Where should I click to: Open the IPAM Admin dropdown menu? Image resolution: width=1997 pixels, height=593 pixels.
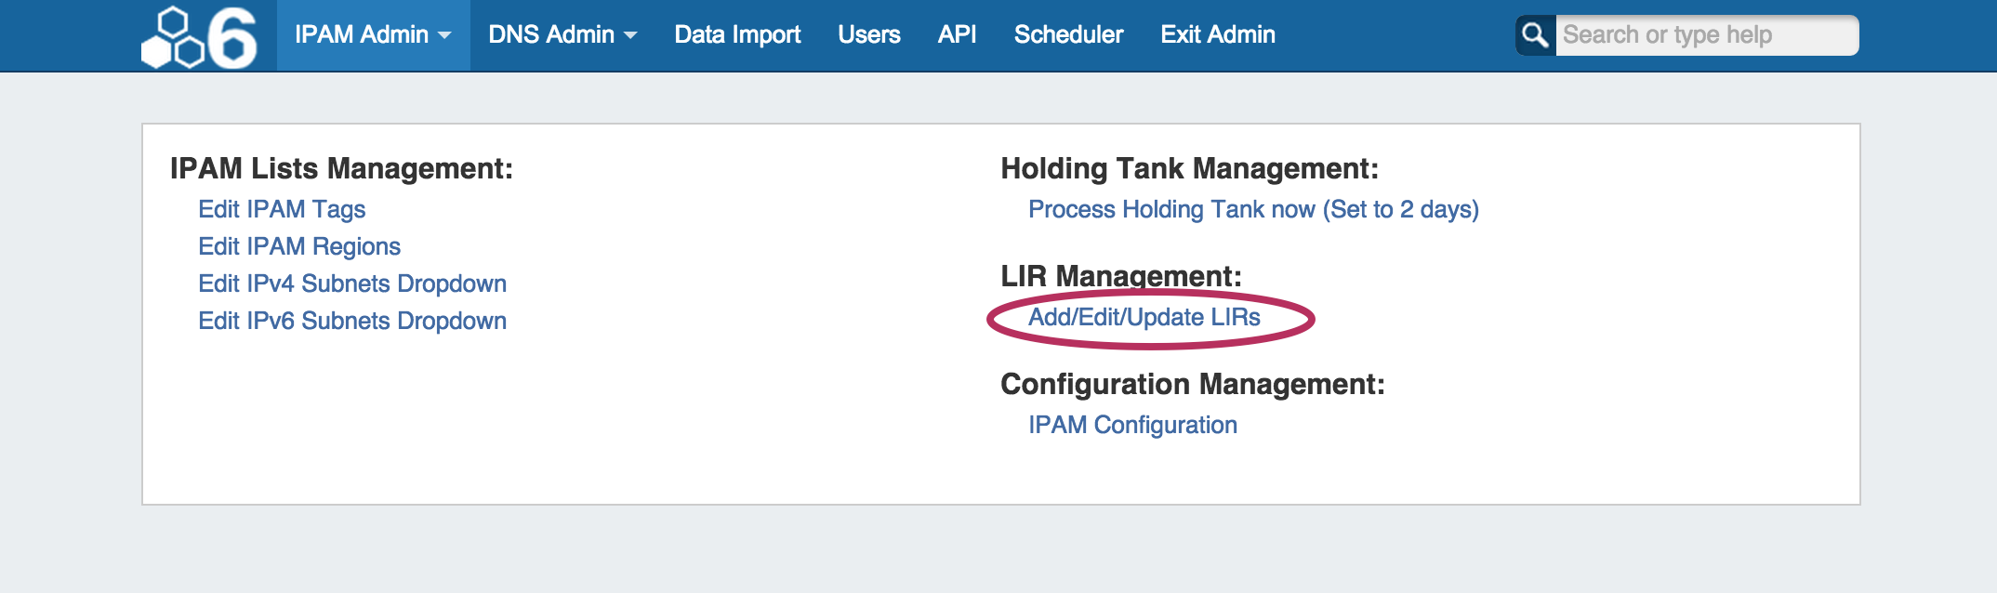[372, 35]
